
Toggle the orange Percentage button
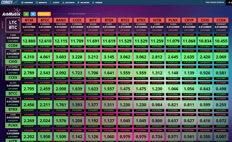tap(44, 14)
